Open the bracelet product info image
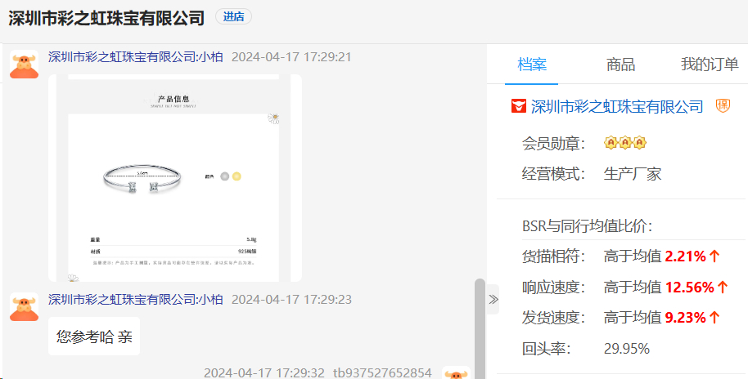The height and width of the screenshot is (379, 748). coord(175,177)
